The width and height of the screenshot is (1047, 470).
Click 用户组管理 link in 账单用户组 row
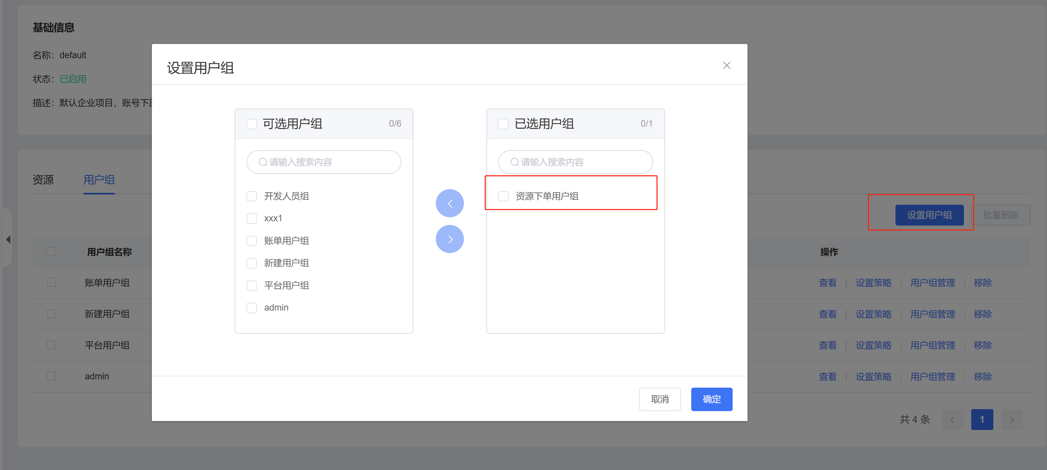tap(933, 283)
